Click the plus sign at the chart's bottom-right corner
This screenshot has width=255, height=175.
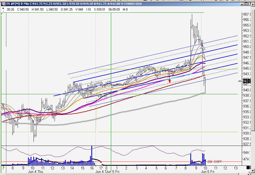point(249,172)
